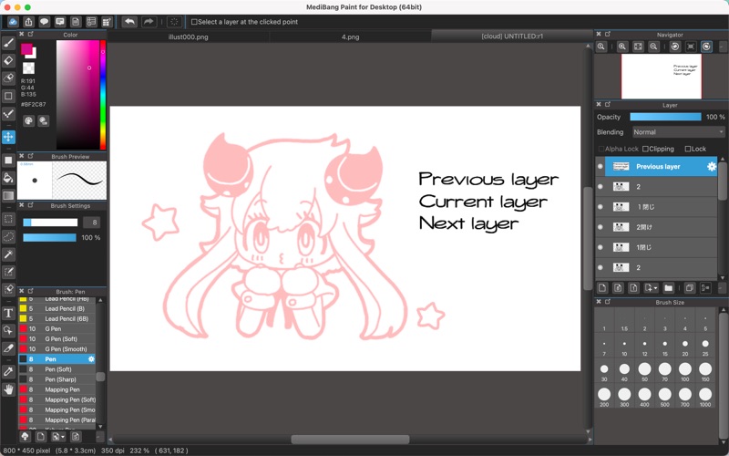This screenshot has width=729, height=456.
Task: Toggle visibility of layer ' 1 閉じ' third row
Action: pyautogui.click(x=601, y=207)
